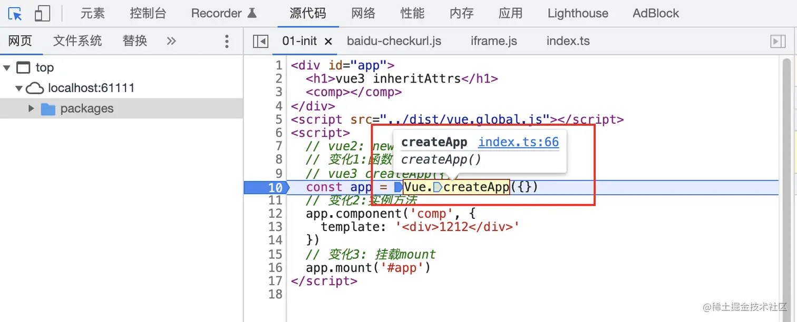Image resolution: width=797 pixels, height=322 pixels.
Task: Activate the inspect element picker icon
Action: (x=16, y=13)
